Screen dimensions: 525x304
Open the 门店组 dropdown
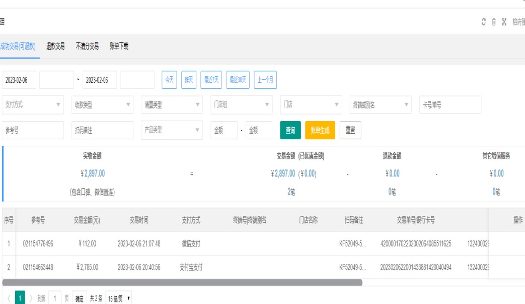coord(241,105)
